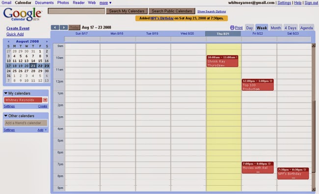Open Gmail from top navigation
This screenshot has width=319, height=194.
point(6,2)
